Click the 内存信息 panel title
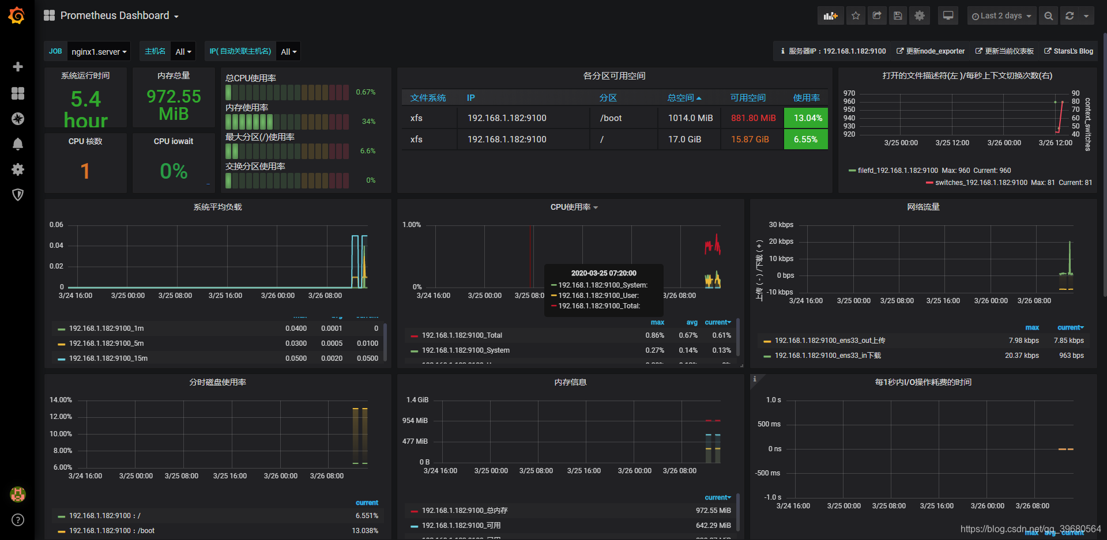Viewport: 1107px width, 540px height. coord(570,382)
